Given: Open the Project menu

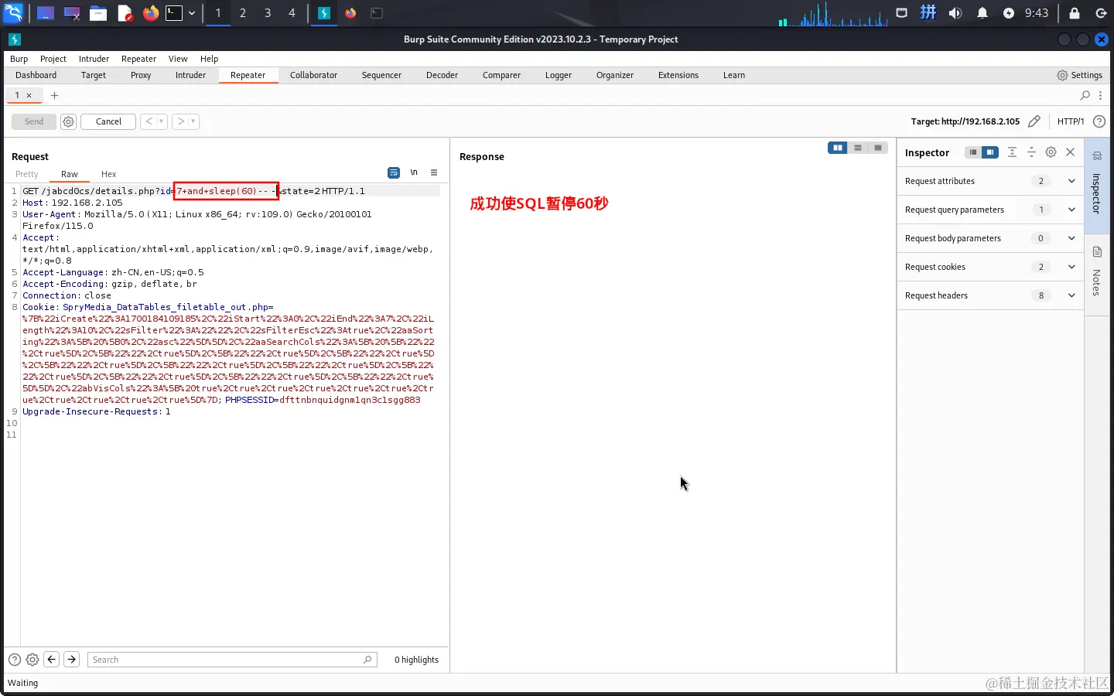Looking at the screenshot, I should pos(53,59).
